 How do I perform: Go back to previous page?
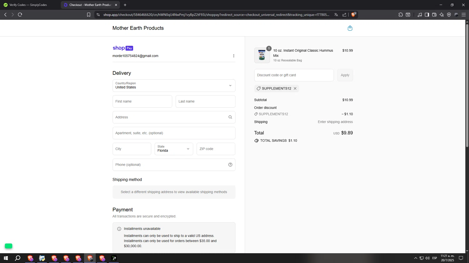tap(5, 15)
